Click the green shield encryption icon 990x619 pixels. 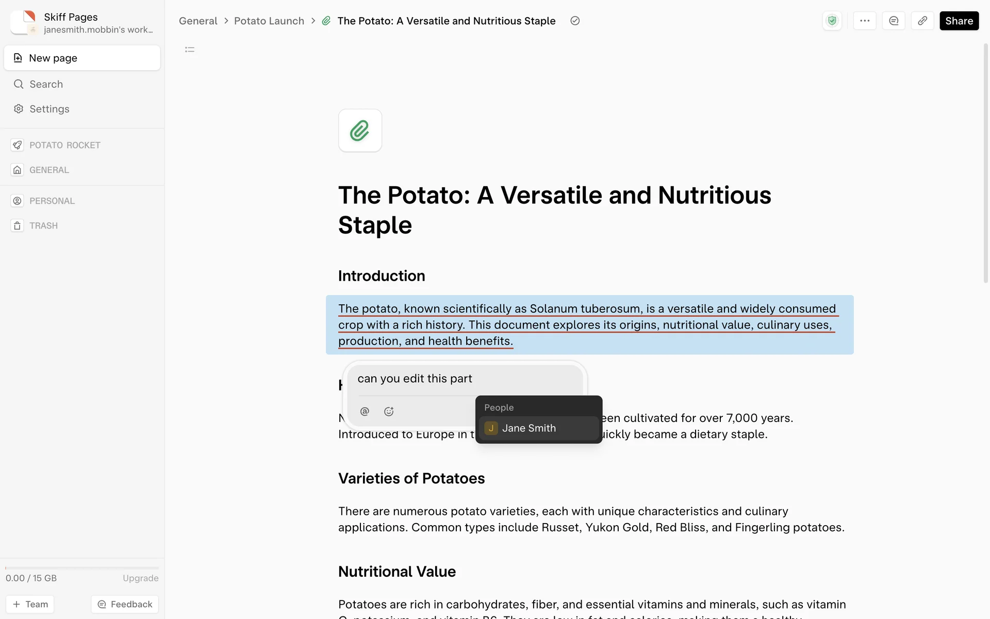(x=832, y=21)
